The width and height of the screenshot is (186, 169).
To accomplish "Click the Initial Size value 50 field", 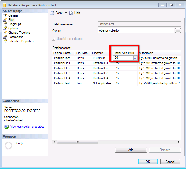I will (123, 58).
